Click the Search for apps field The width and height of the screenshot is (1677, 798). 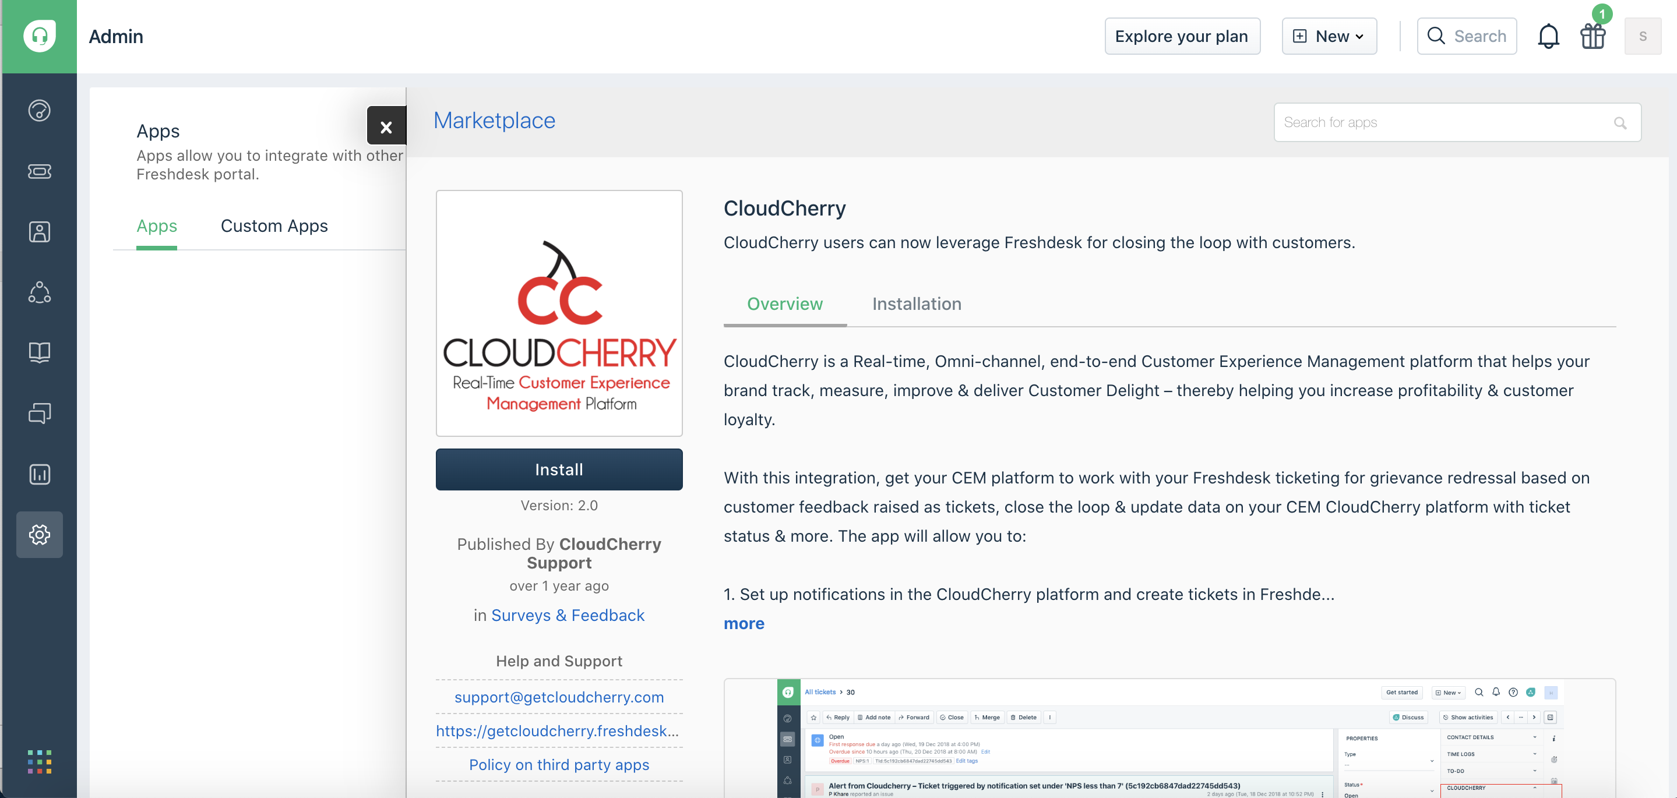pos(1457,122)
